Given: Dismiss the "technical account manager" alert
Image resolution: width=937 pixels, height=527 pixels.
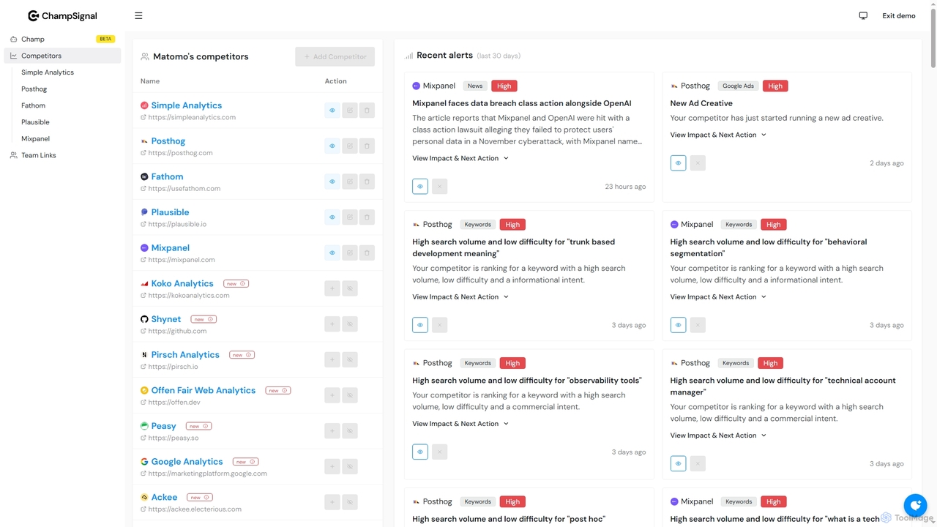Looking at the screenshot, I should coord(698,463).
